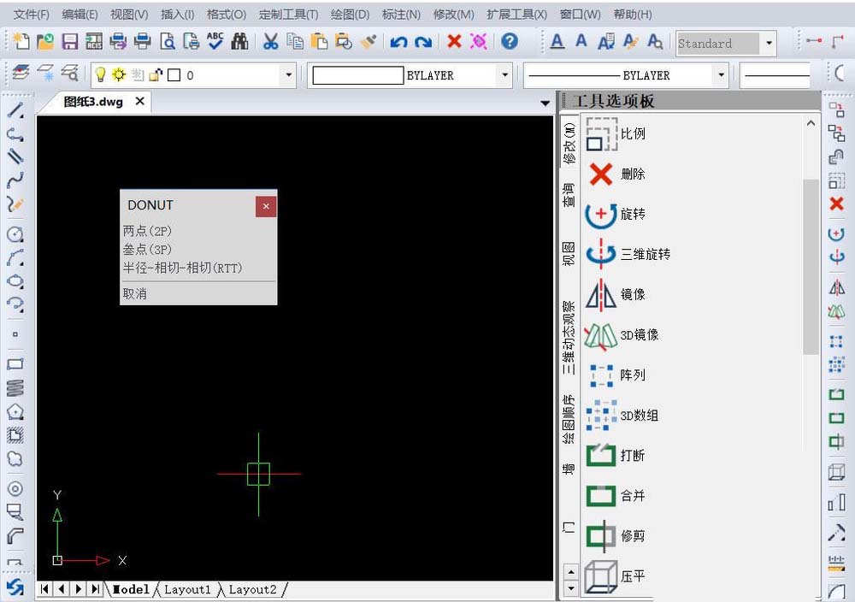The image size is (855, 602).
Task: Jump to last layout tab arrow
Action: coord(96,589)
